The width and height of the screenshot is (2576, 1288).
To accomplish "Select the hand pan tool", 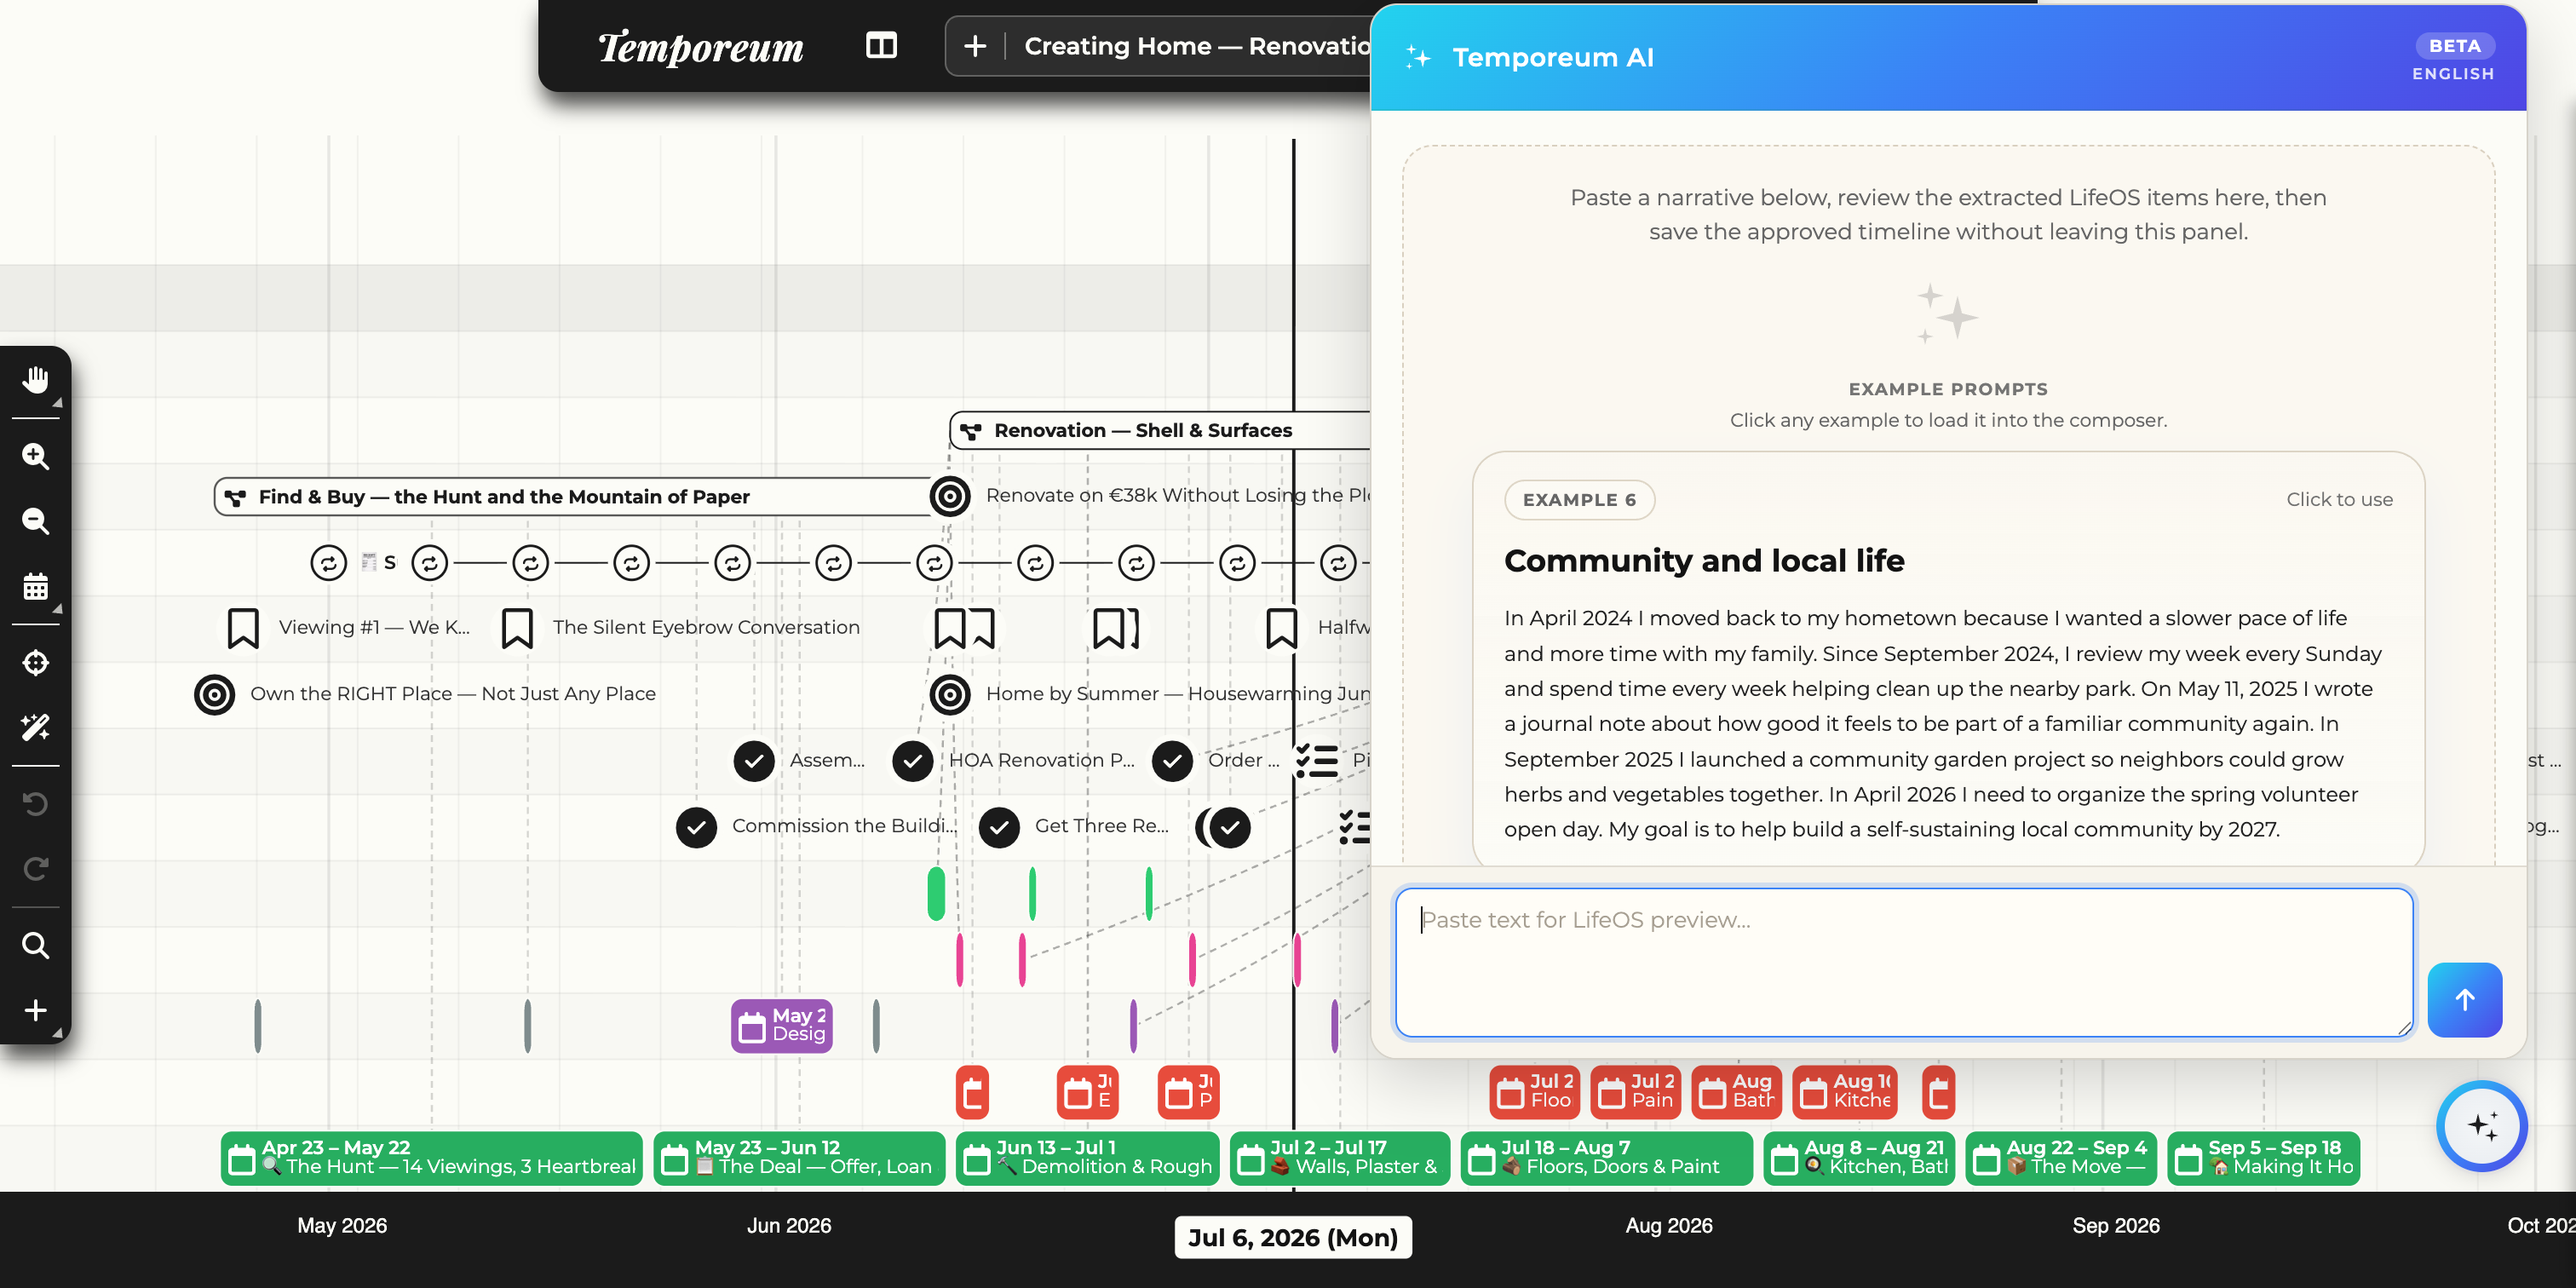I will 36,380.
